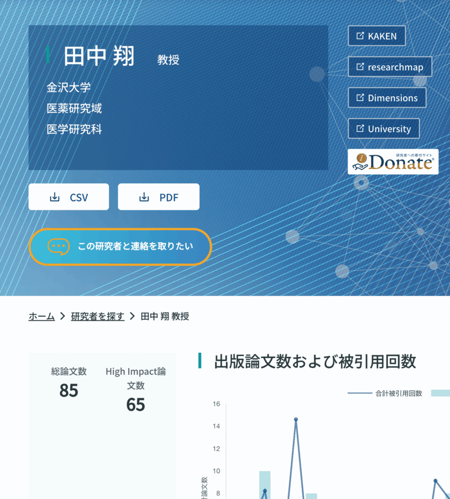450x499 pixels.
Task: Click the researcher name 田中 翔 heading
Action: [99, 57]
